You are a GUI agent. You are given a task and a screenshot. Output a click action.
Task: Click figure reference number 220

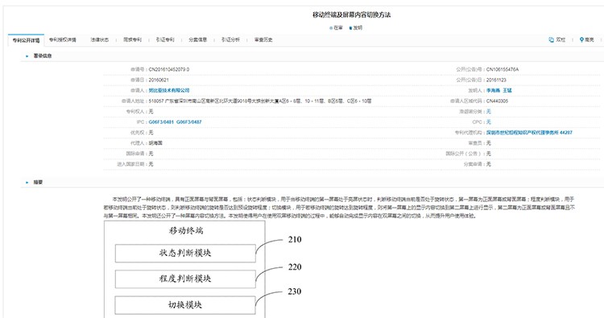click(295, 266)
